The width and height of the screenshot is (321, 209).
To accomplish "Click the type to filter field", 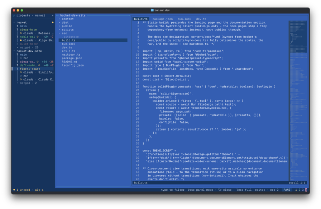I will point(173,190).
